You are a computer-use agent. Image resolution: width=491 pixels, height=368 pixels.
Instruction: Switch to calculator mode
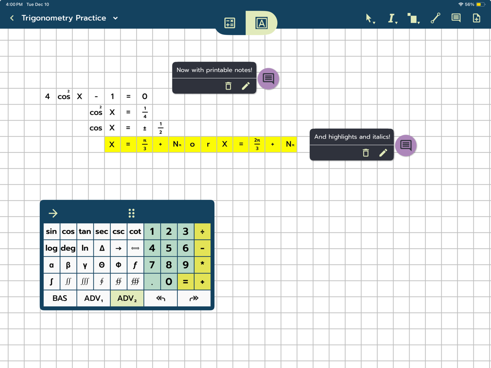(x=229, y=23)
